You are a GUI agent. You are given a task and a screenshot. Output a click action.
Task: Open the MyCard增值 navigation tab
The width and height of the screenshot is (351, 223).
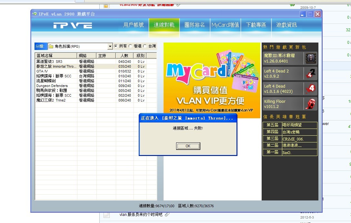click(x=225, y=25)
